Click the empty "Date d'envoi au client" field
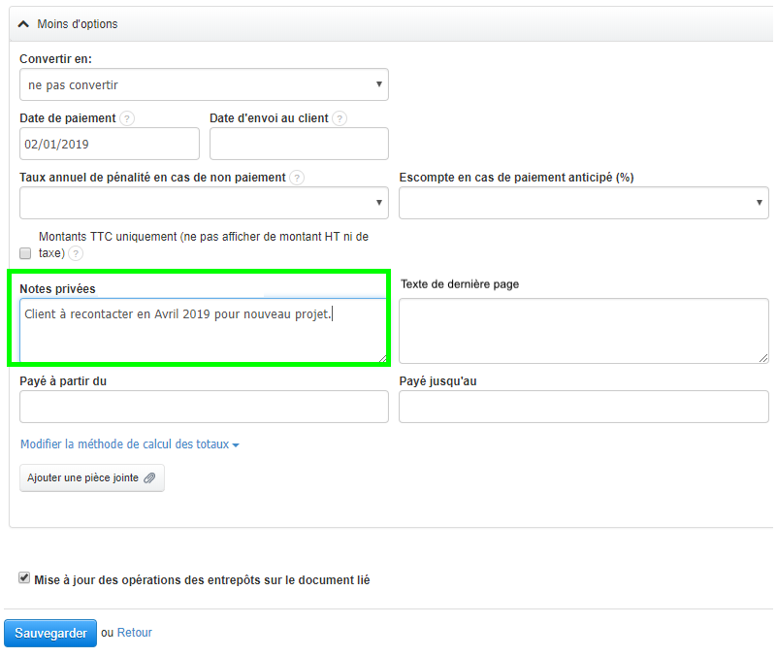This screenshot has width=777, height=657. (x=299, y=143)
